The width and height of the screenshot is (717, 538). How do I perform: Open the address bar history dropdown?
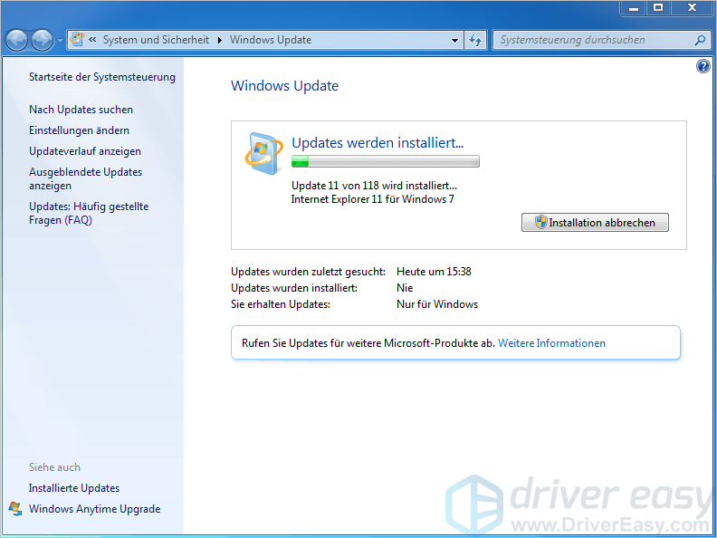(454, 40)
